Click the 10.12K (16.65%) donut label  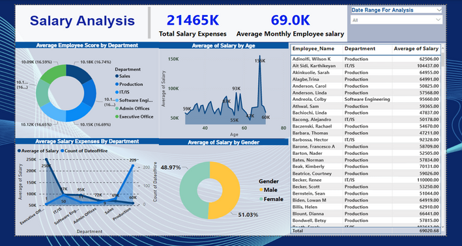pyautogui.click(x=36, y=124)
